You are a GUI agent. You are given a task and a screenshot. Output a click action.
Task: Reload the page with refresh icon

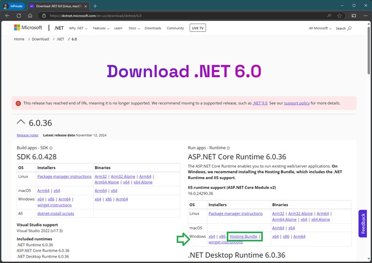tap(19, 15)
